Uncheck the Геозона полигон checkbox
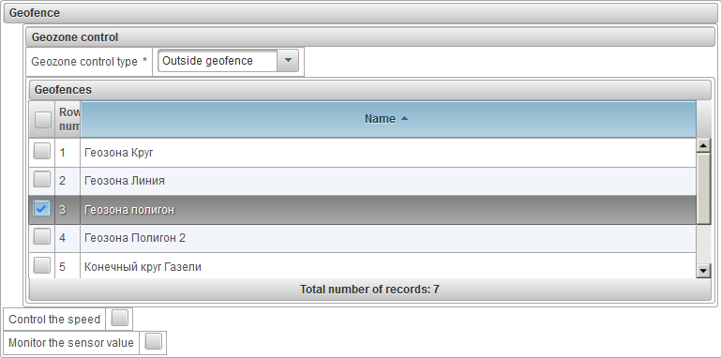 42,209
